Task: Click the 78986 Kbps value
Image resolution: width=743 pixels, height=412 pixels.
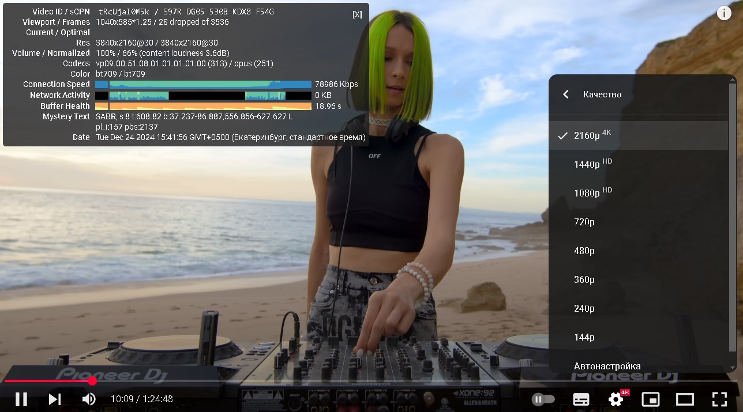Action: [336, 84]
